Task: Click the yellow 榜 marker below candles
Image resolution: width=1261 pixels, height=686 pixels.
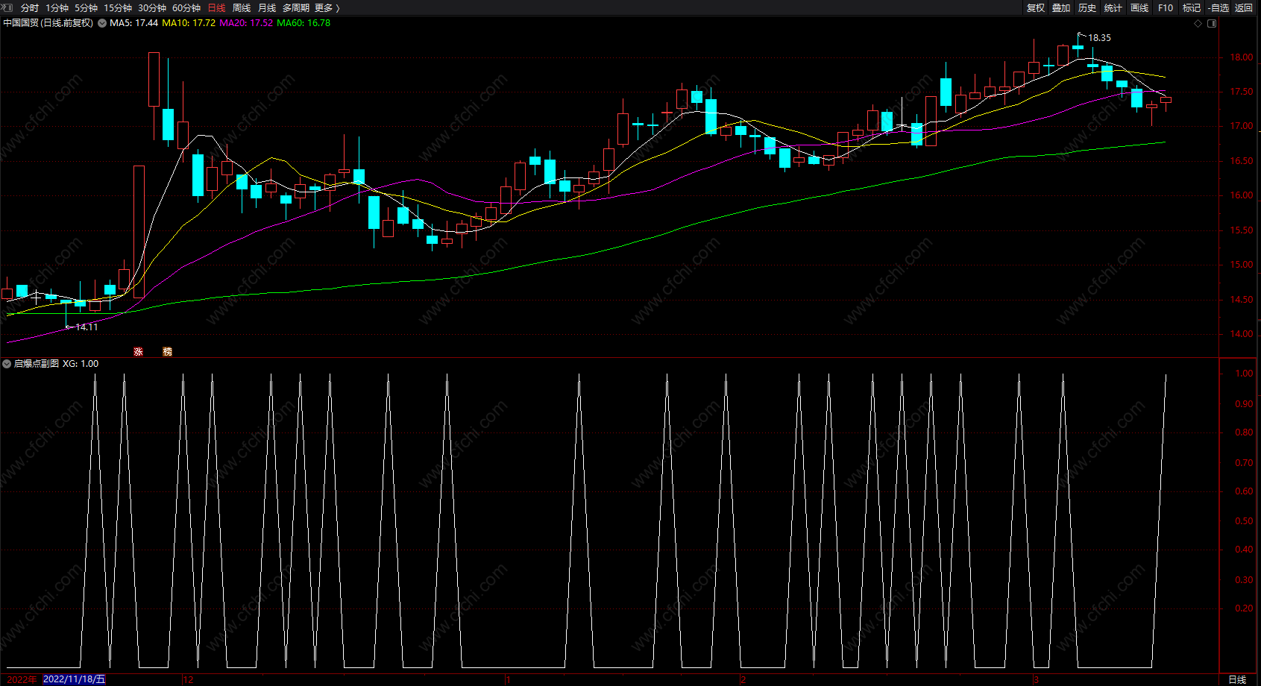Action: 167,351
